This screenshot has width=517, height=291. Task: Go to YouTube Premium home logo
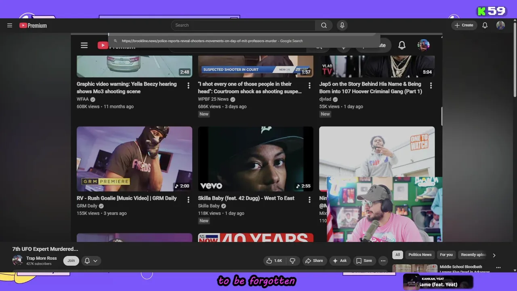pyautogui.click(x=33, y=25)
